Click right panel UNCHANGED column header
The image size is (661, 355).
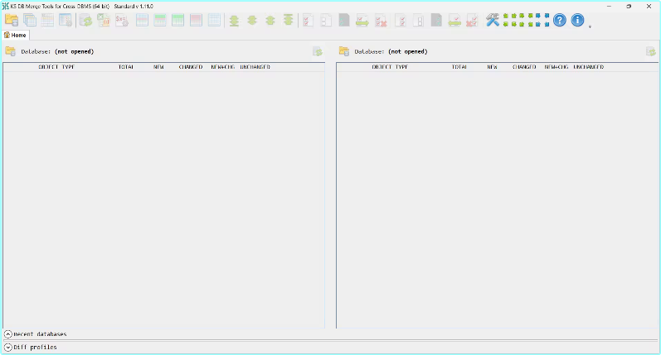589,67
